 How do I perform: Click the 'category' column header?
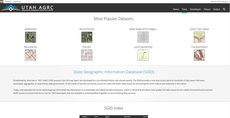85,117
